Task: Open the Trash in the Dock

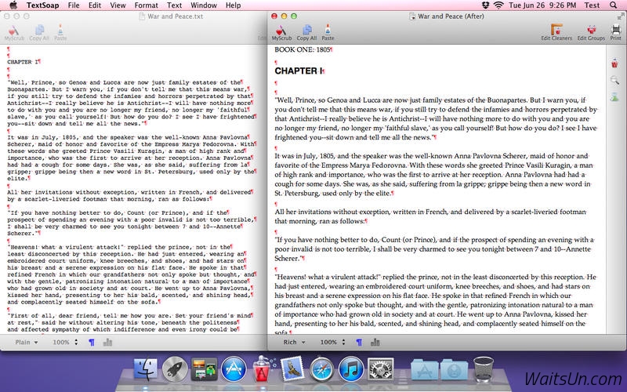Action: tap(484, 368)
